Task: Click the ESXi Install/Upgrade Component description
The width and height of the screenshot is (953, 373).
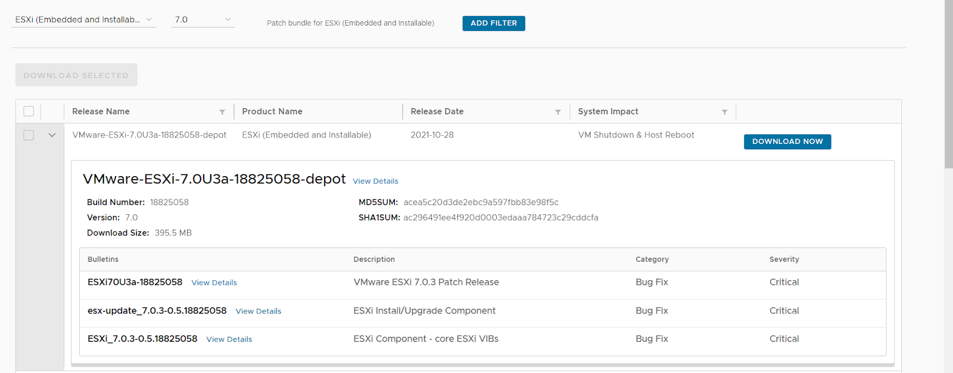Action: [x=425, y=311]
